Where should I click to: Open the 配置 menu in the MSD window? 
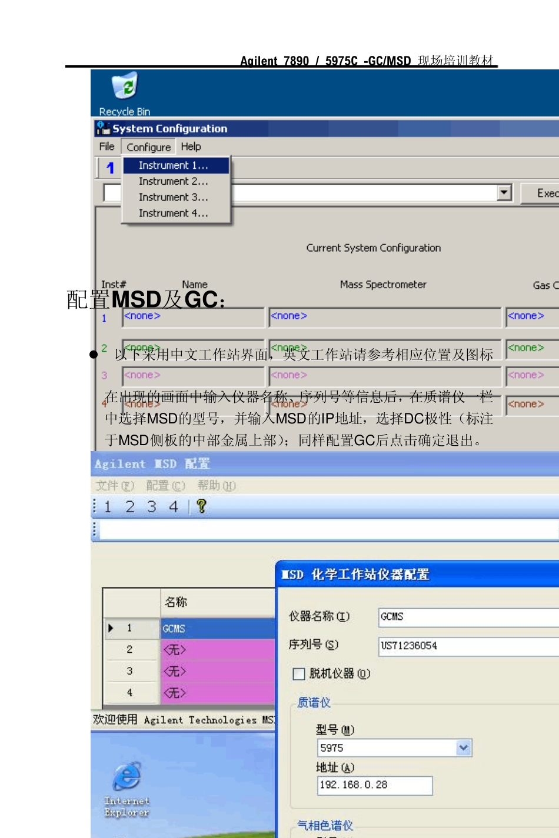coord(165,486)
